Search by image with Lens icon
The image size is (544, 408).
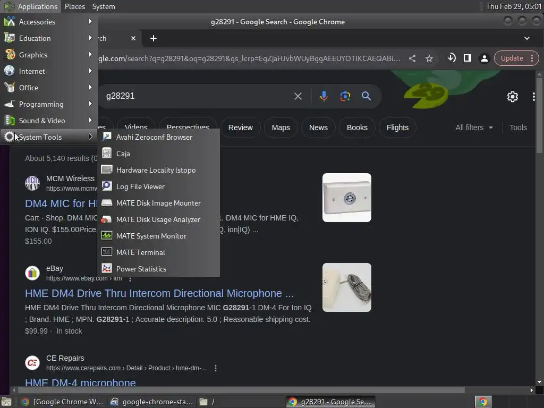pyautogui.click(x=345, y=96)
